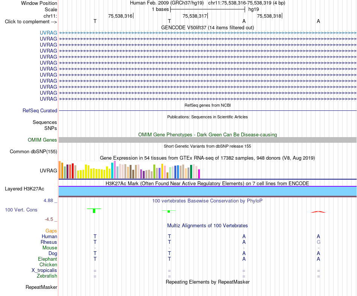
Task: Select the Dog alignment row label
Action: point(53,254)
